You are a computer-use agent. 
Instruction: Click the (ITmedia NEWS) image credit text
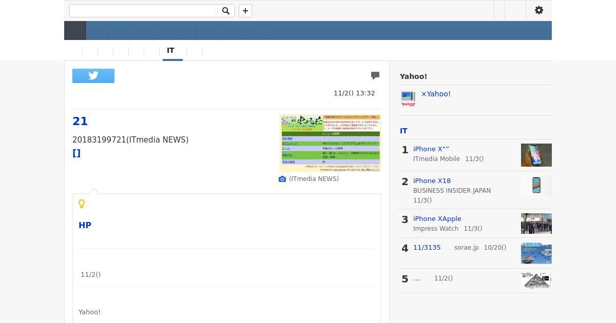pyautogui.click(x=314, y=179)
